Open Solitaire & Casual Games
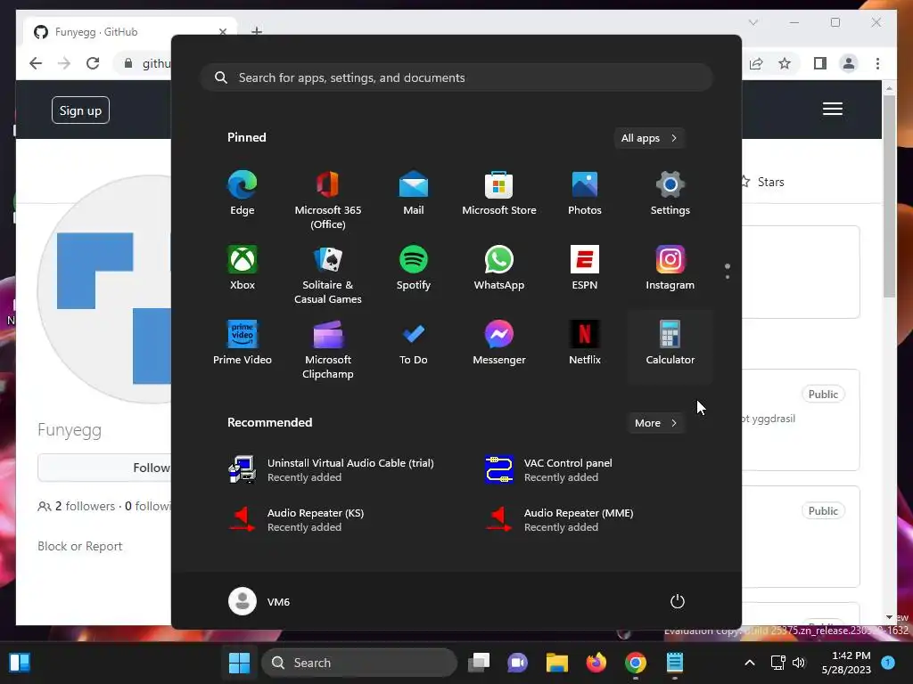The height and width of the screenshot is (684, 913). 328,274
